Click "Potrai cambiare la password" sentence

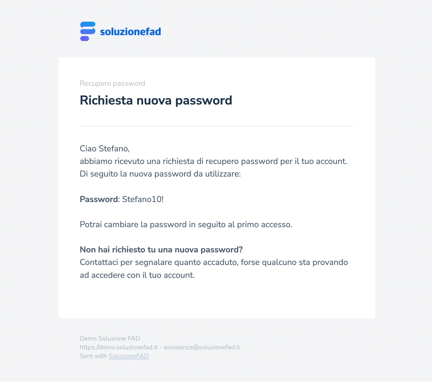(186, 225)
